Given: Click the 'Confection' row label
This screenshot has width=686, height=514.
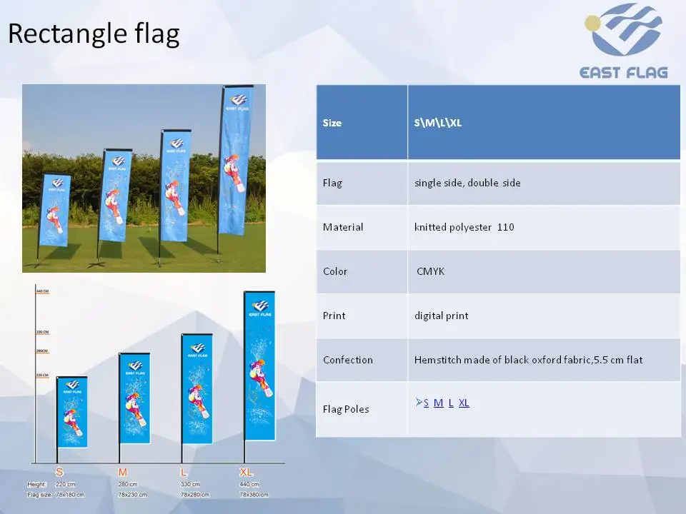Looking at the screenshot, I should click(348, 360).
